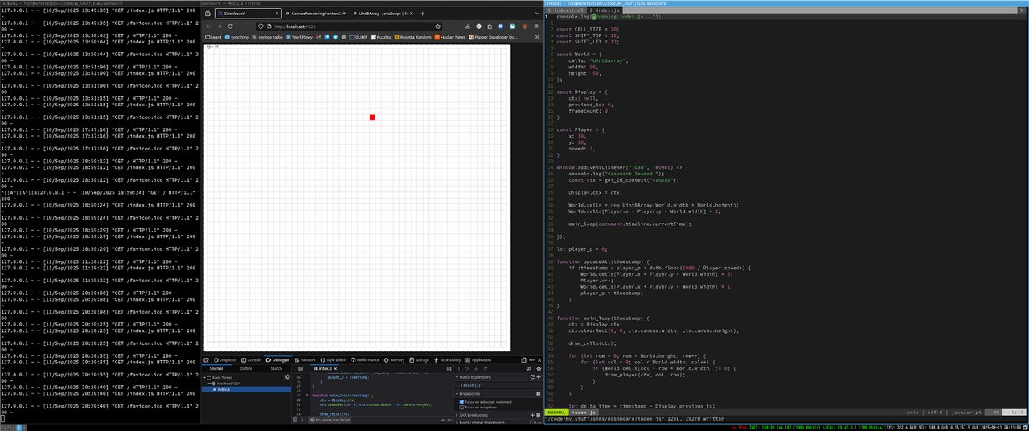
Task: Deactivate all breakpoints icon in debugger
Action: (529, 368)
